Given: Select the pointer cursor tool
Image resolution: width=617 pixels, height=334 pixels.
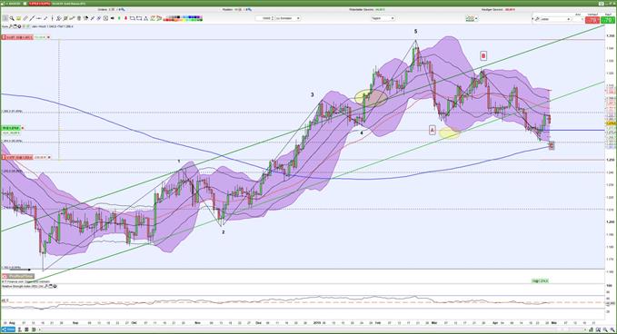Looking at the screenshot, I should click(x=5, y=18).
